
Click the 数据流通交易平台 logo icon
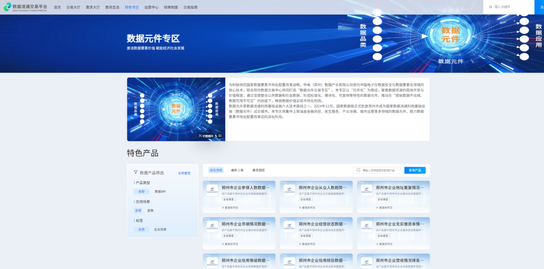click(x=7, y=7)
